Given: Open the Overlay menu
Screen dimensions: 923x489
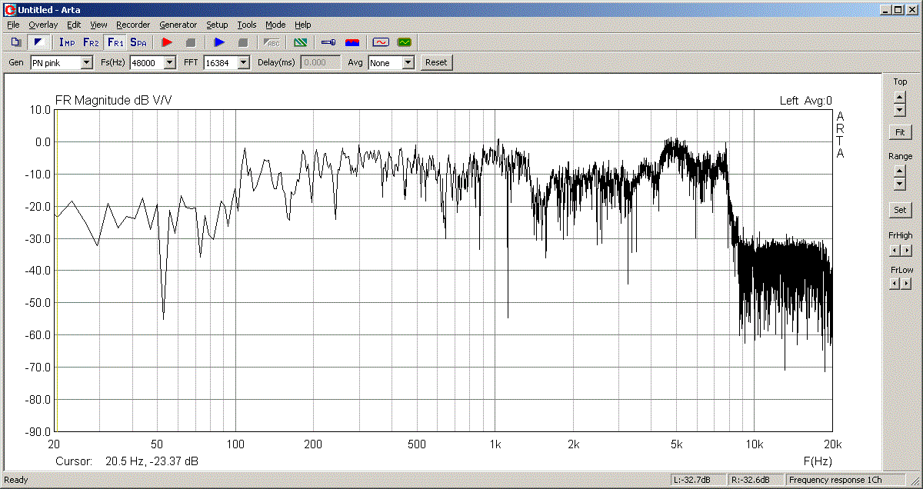Looking at the screenshot, I should coord(43,25).
